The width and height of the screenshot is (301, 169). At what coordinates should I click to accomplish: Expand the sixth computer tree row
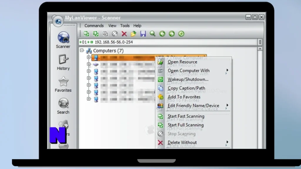click(89, 92)
